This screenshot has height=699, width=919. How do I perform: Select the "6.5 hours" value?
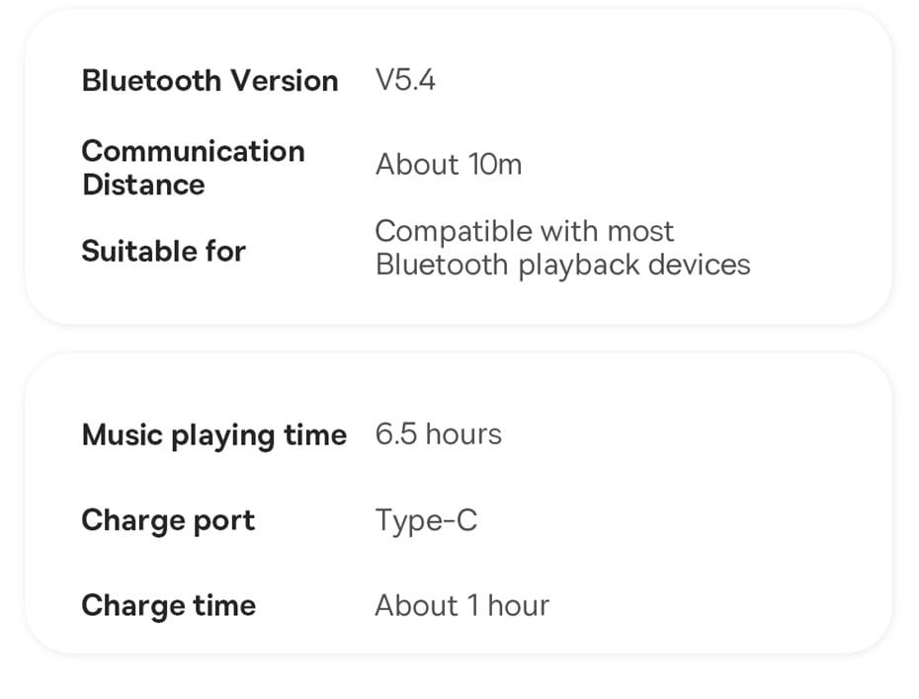(x=438, y=433)
